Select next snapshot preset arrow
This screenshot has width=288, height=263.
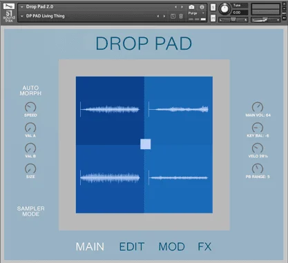[164, 16]
